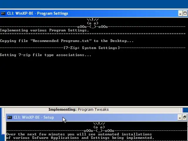
Task: Click 'of various Sofware Applications' line in Setup
Action: point(80,138)
